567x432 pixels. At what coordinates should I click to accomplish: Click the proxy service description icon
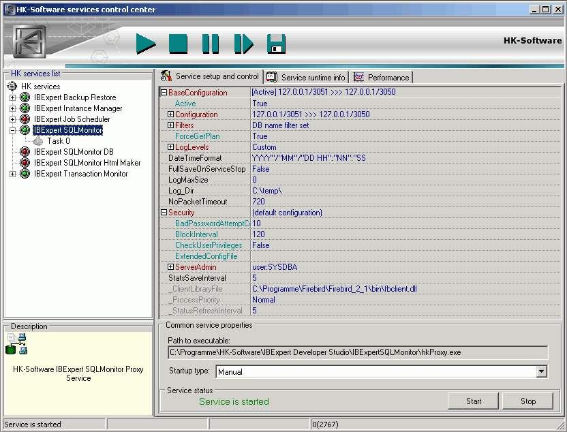click(x=16, y=344)
